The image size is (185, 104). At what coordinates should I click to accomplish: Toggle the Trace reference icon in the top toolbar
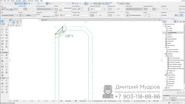38,3
